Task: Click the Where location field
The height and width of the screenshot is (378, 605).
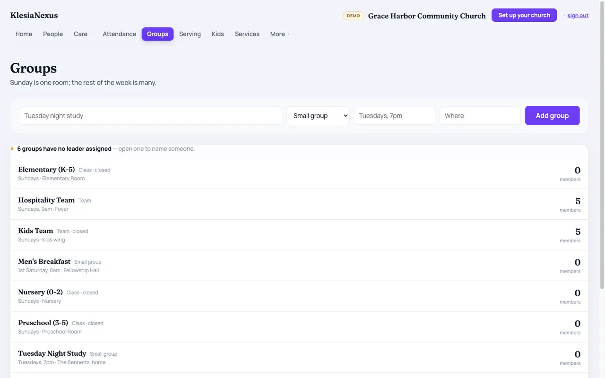Action: coord(480,116)
